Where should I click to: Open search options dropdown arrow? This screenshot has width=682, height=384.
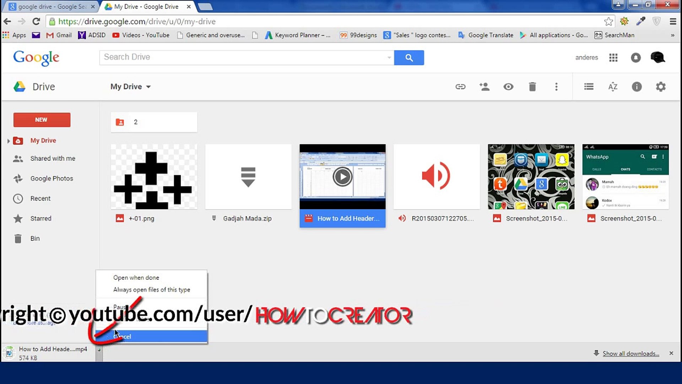[389, 57]
